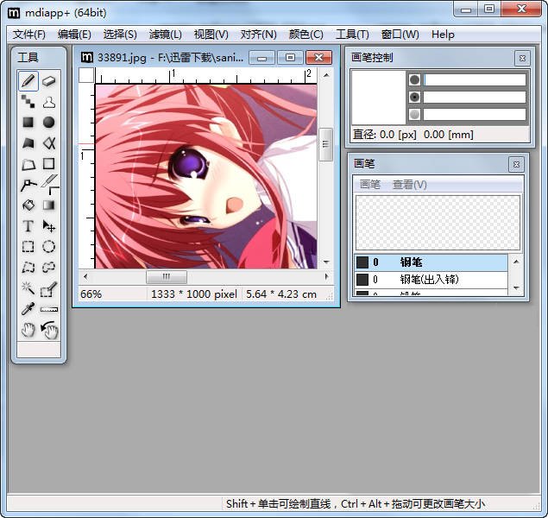
Task: Click image horizontal scrollbar thumb
Action: (x=167, y=277)
